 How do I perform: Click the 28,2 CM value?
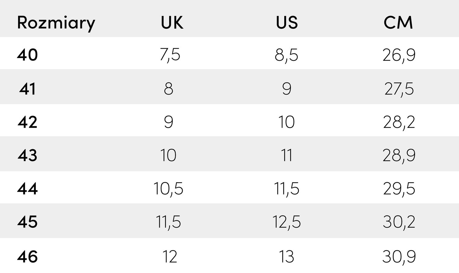tap(399, 122)
